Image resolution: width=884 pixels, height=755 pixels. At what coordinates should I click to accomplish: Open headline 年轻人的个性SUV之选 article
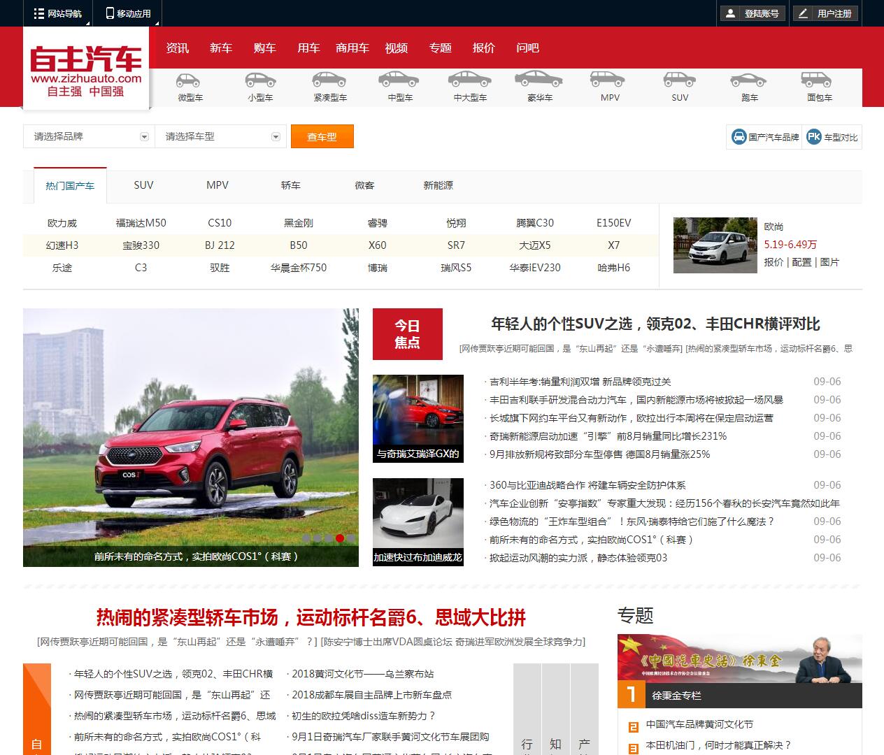pyautogui.click(x=655, y=324)
